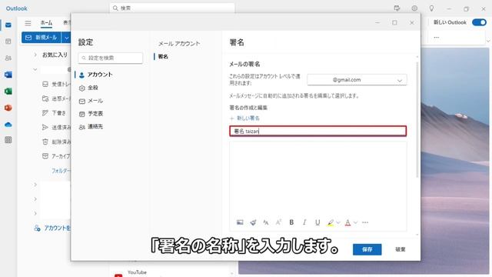Open the Deleted items folder
Image resolution: width=492 pixels, height=277 pixels.
[x=56, y=142]
